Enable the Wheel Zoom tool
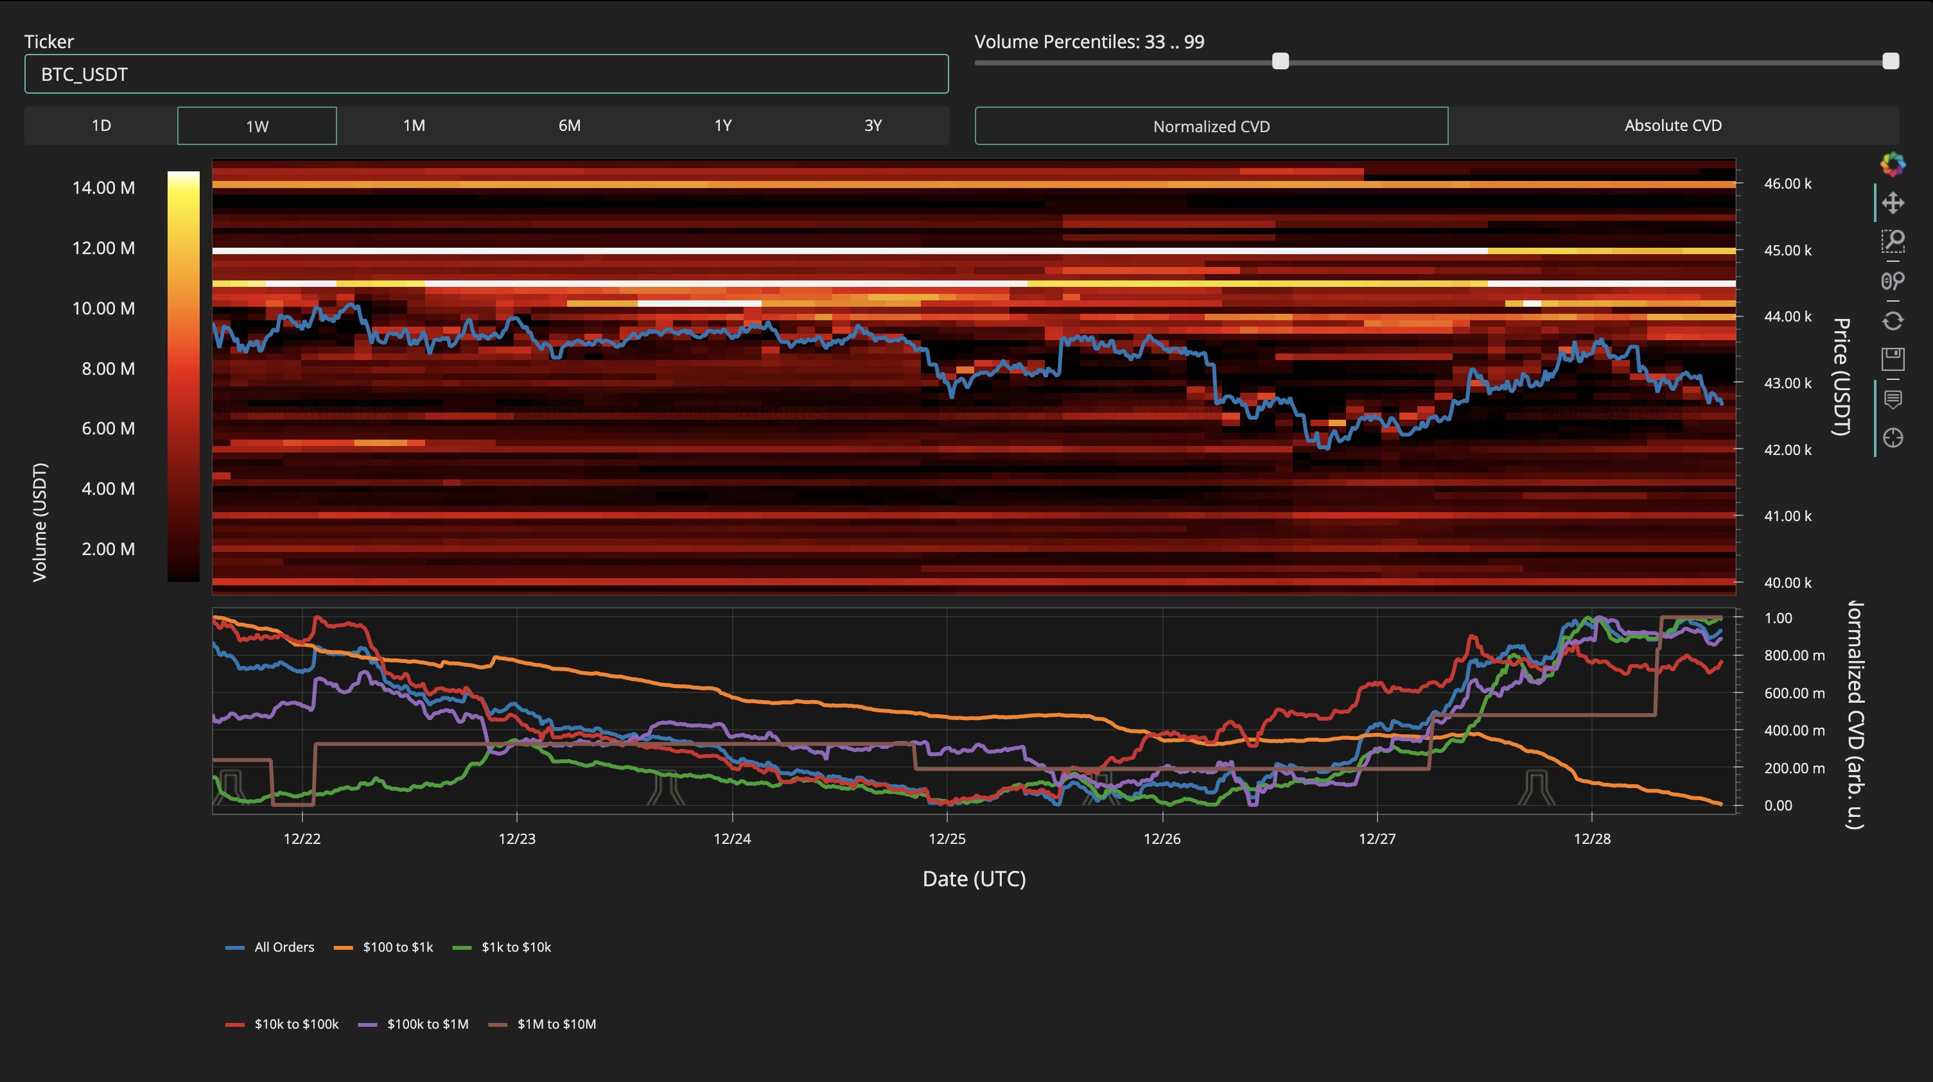The image size is (1933, 1082). 1893,281
